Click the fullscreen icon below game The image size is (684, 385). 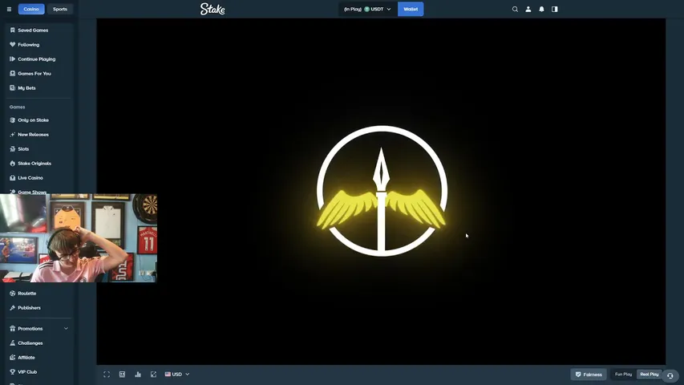tap(107, 375)
